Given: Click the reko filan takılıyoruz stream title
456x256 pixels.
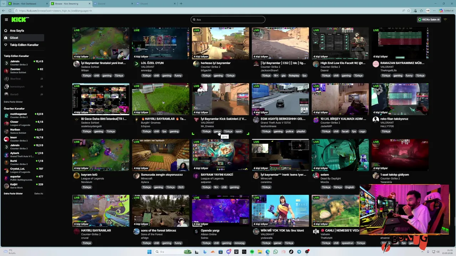Looking at the screenshot, I should coord(394,119).
